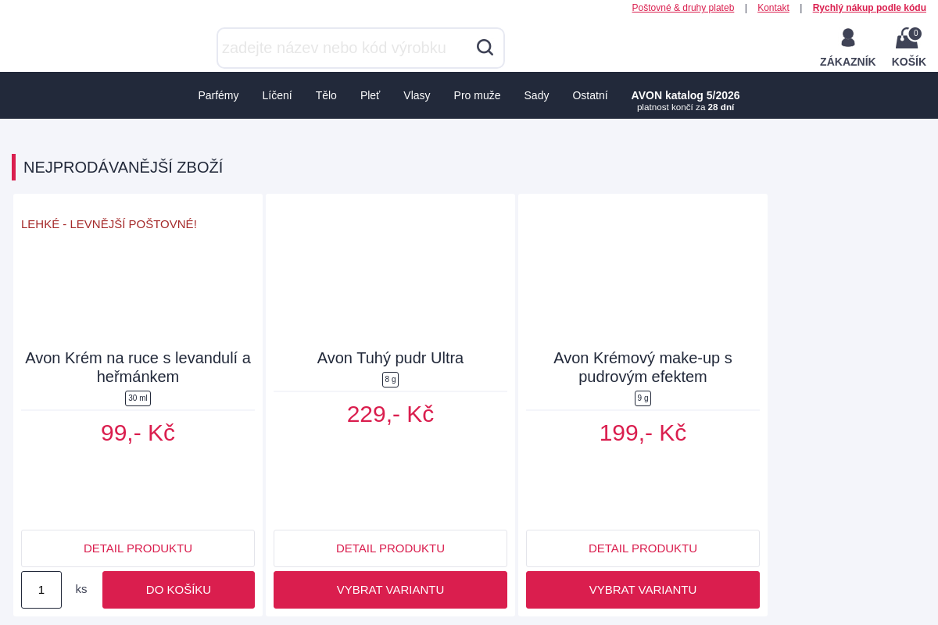View Detail produktu for Tuhý pudr Ultra
The height and width of the screenshot is (625, 938).
point(390,548)
